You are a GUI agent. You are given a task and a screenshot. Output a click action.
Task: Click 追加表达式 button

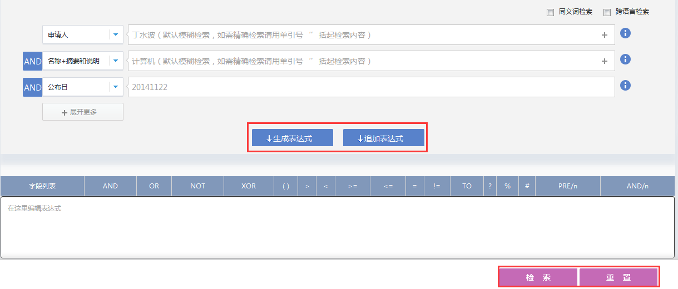pyautogui.click(x=384, y=138)
